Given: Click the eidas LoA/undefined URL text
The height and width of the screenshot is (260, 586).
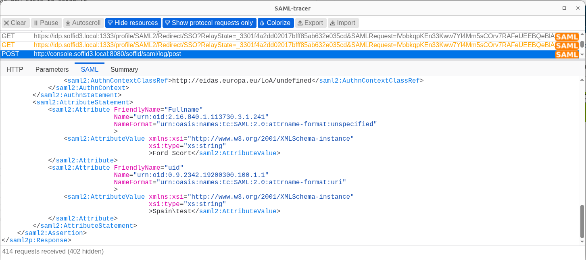Looking at the screenshot, I should click(x=242, y=81).
